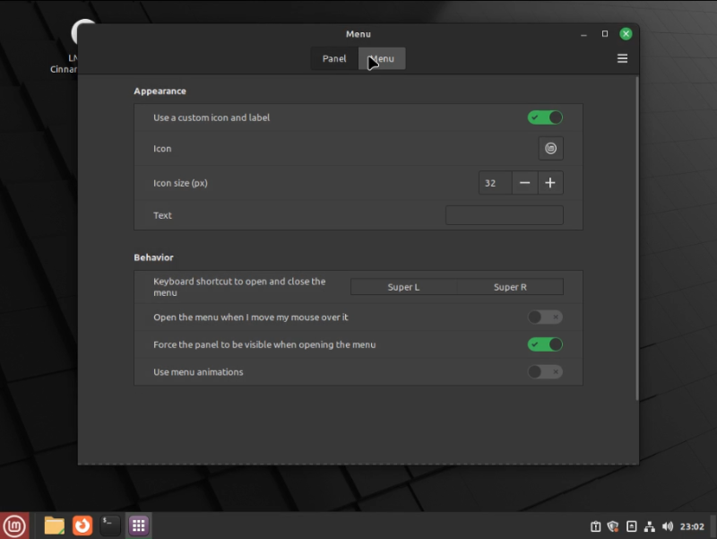Launch the Terminal from the taskbar
The width and height of the screenshot is (717, 539).
pos(109,526)
